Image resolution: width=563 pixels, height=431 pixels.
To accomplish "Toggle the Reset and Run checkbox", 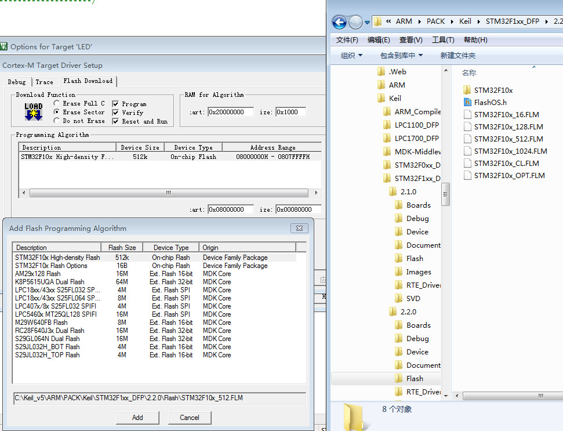I will point(115,121).
